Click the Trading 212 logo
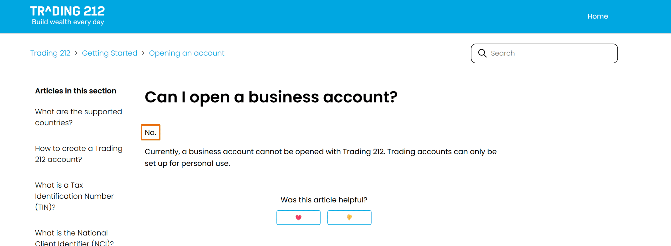This screenshot has height=246, width=671. coord(67,15)
